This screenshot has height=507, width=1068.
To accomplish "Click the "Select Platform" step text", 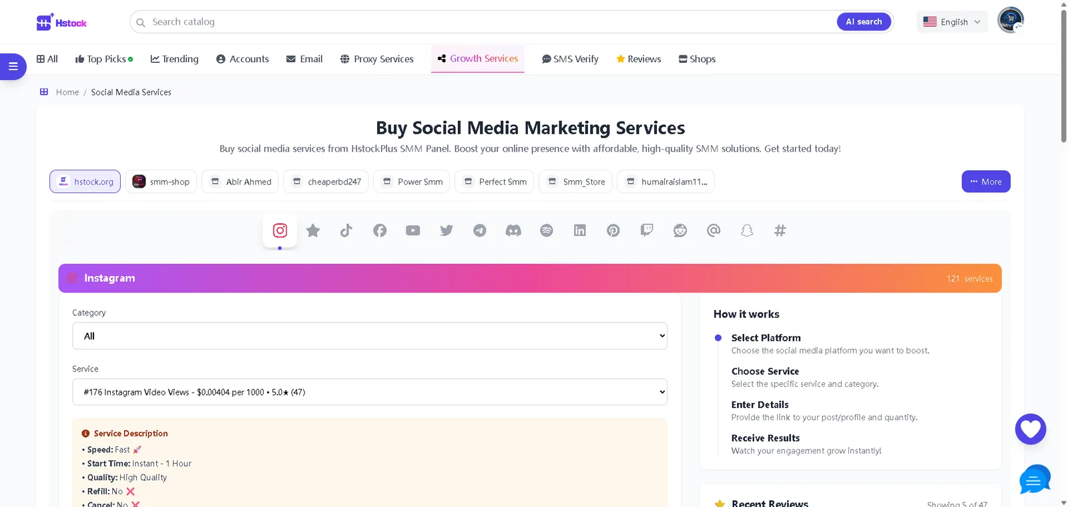I will (x=766, y=338).
